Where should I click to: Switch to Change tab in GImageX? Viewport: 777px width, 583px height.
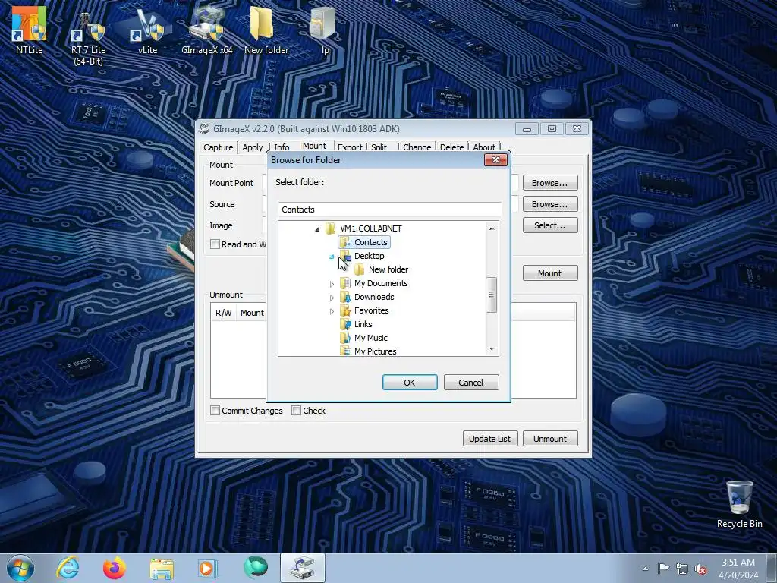coord(417,147)
